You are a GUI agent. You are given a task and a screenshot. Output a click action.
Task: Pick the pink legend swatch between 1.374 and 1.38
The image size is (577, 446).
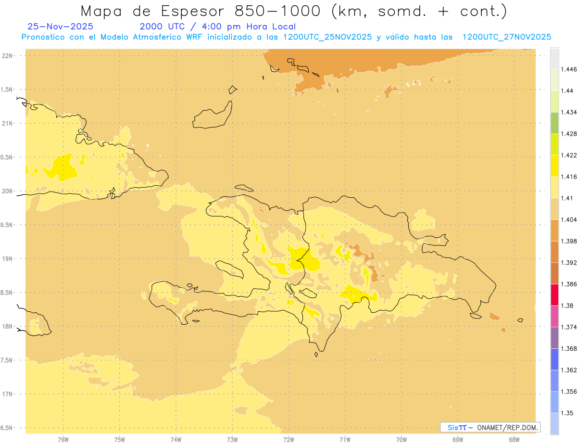(554, 316)
